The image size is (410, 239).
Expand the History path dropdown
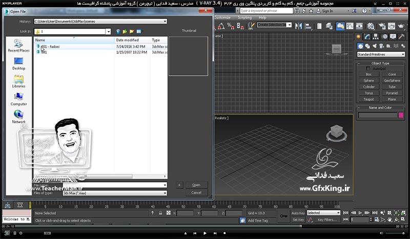165,21
